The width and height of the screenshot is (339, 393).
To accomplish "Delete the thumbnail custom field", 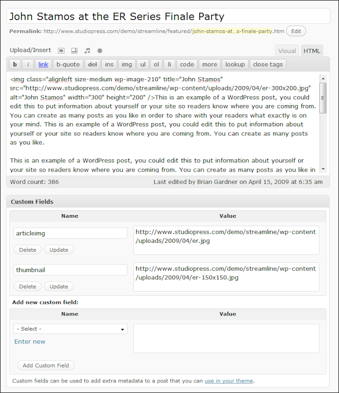I will click(28, 286).
